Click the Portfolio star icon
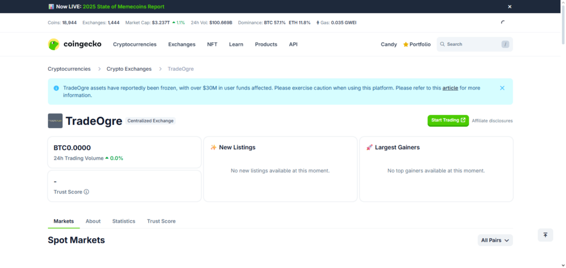566x268 pixels. [406, 44]
